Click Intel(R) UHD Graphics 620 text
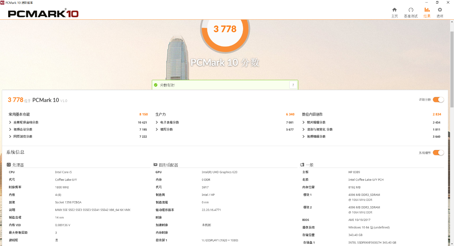This screenshot has width=454, height=246. 219,172
